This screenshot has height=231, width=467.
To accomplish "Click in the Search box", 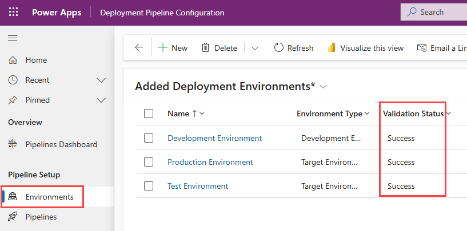I will click(x=434, y=12).
